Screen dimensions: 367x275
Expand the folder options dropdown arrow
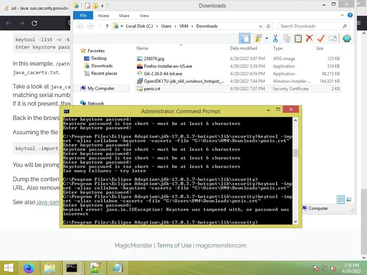click(x=267, y=38)
